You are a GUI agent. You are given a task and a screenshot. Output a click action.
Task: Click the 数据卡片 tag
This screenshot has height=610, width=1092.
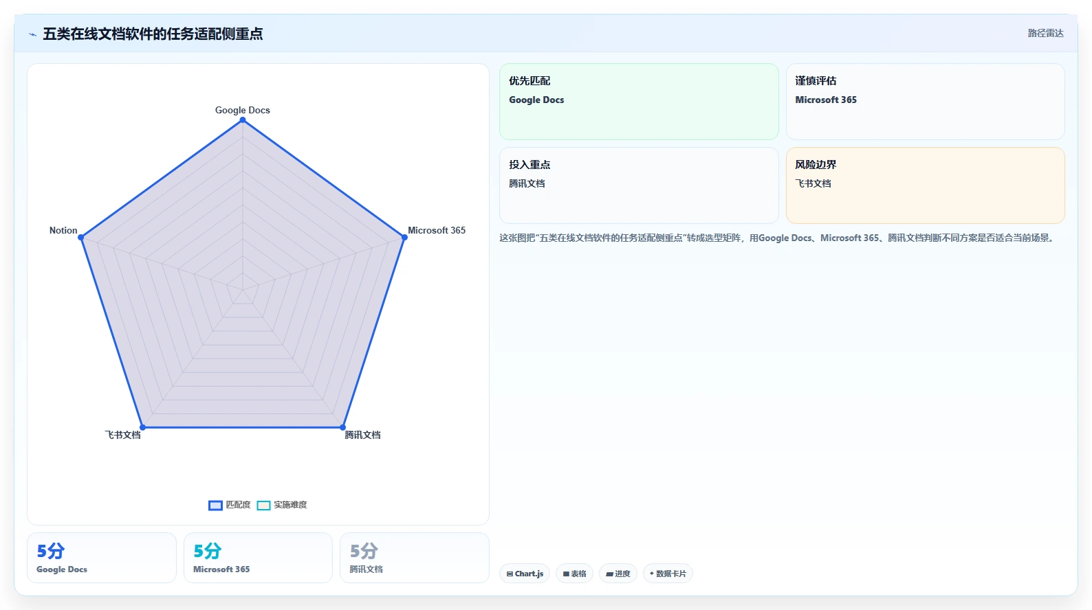[x=668, y=574]
